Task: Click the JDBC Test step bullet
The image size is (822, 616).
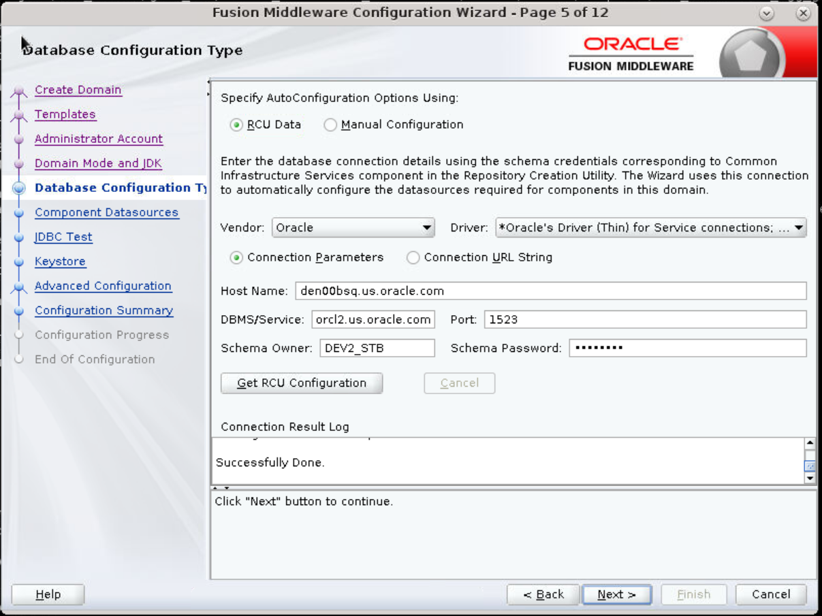Action: pyautogui.click(x=19, y=238)
